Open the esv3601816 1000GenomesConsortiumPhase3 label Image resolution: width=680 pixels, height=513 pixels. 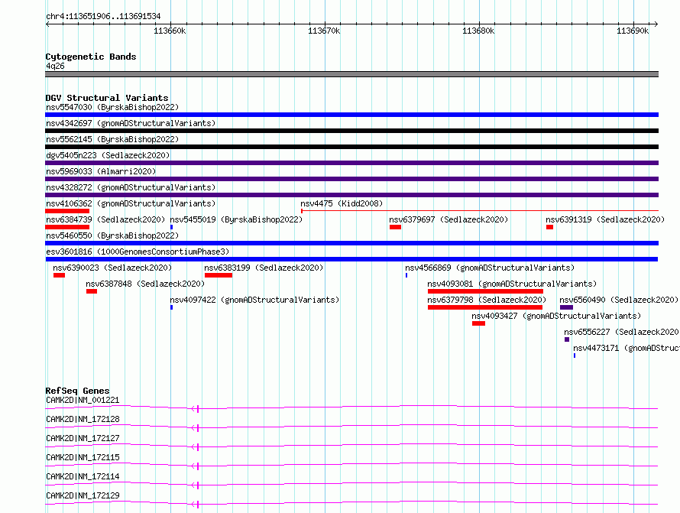pos(137,252)
